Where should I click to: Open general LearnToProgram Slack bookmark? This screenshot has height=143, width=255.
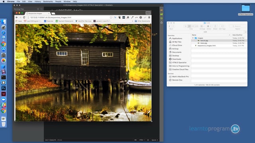102,21
